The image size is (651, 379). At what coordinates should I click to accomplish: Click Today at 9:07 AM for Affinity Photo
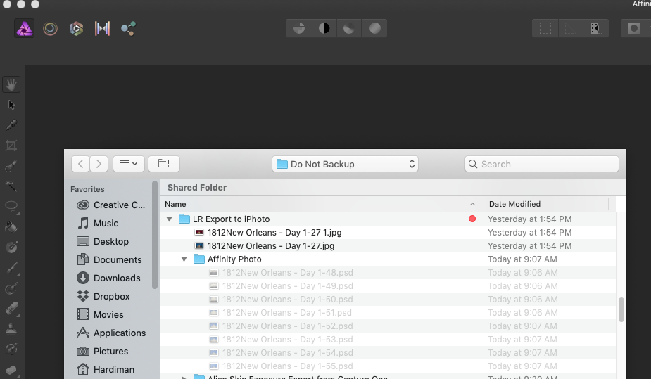pos(522,259)
